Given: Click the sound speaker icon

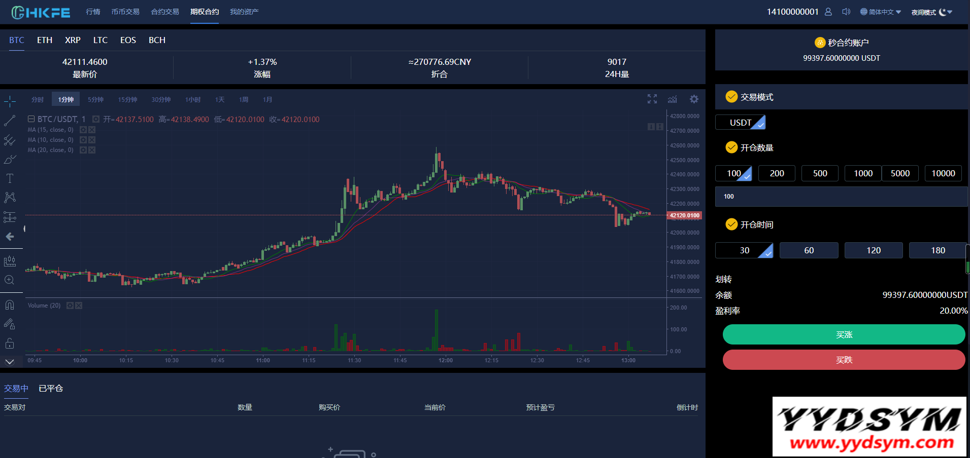Looking at the screenshot, I should [x=846, y=12].
